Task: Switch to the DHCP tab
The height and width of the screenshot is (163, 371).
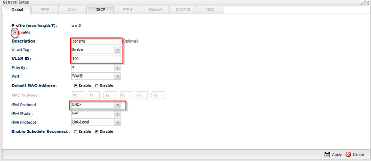Action: click(100, 10)
